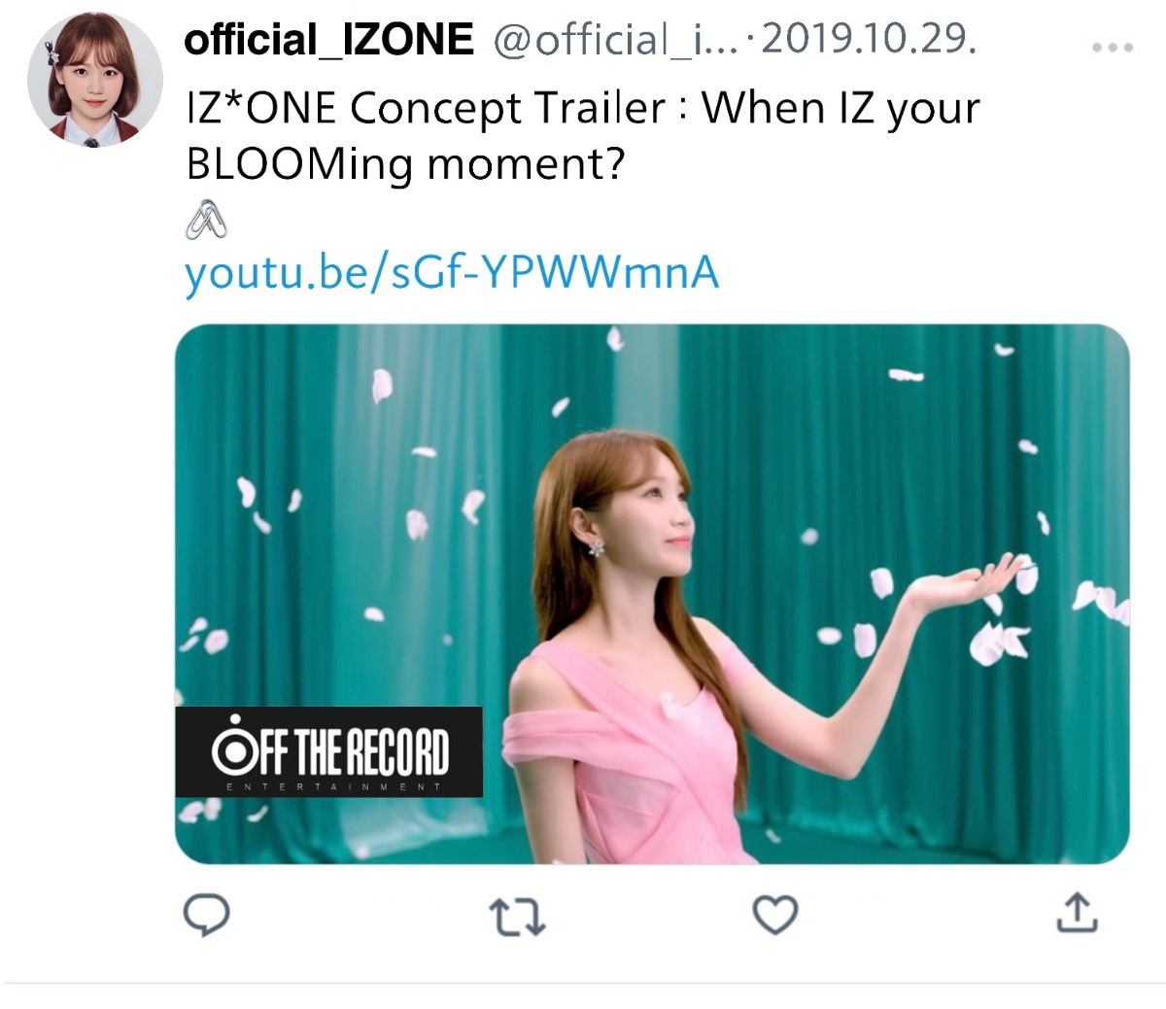The height and width of the screenshot is (1009, 1166).
Task: Click the OFF THE RECORD logo overlay
Action: click(329, 750)
